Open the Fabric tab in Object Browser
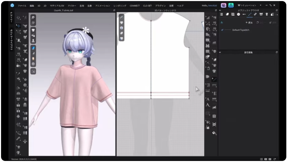The image size is (287, 162). (x=227, y=14)
